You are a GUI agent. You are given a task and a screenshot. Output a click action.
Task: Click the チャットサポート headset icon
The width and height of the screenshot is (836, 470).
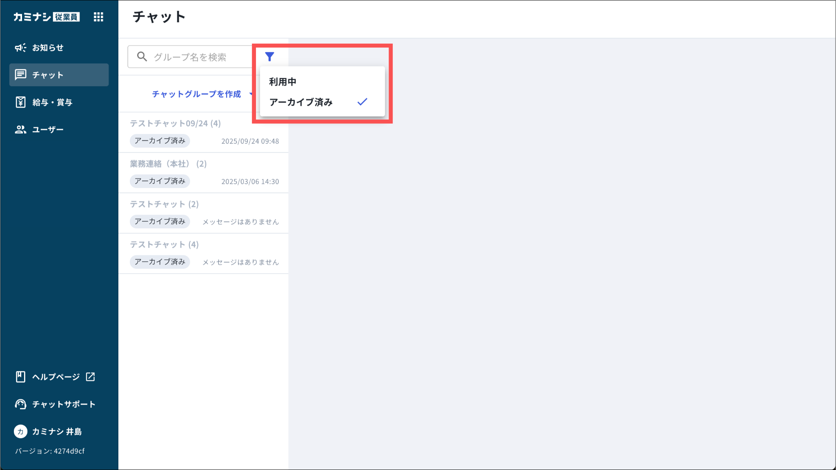(20, 404)
